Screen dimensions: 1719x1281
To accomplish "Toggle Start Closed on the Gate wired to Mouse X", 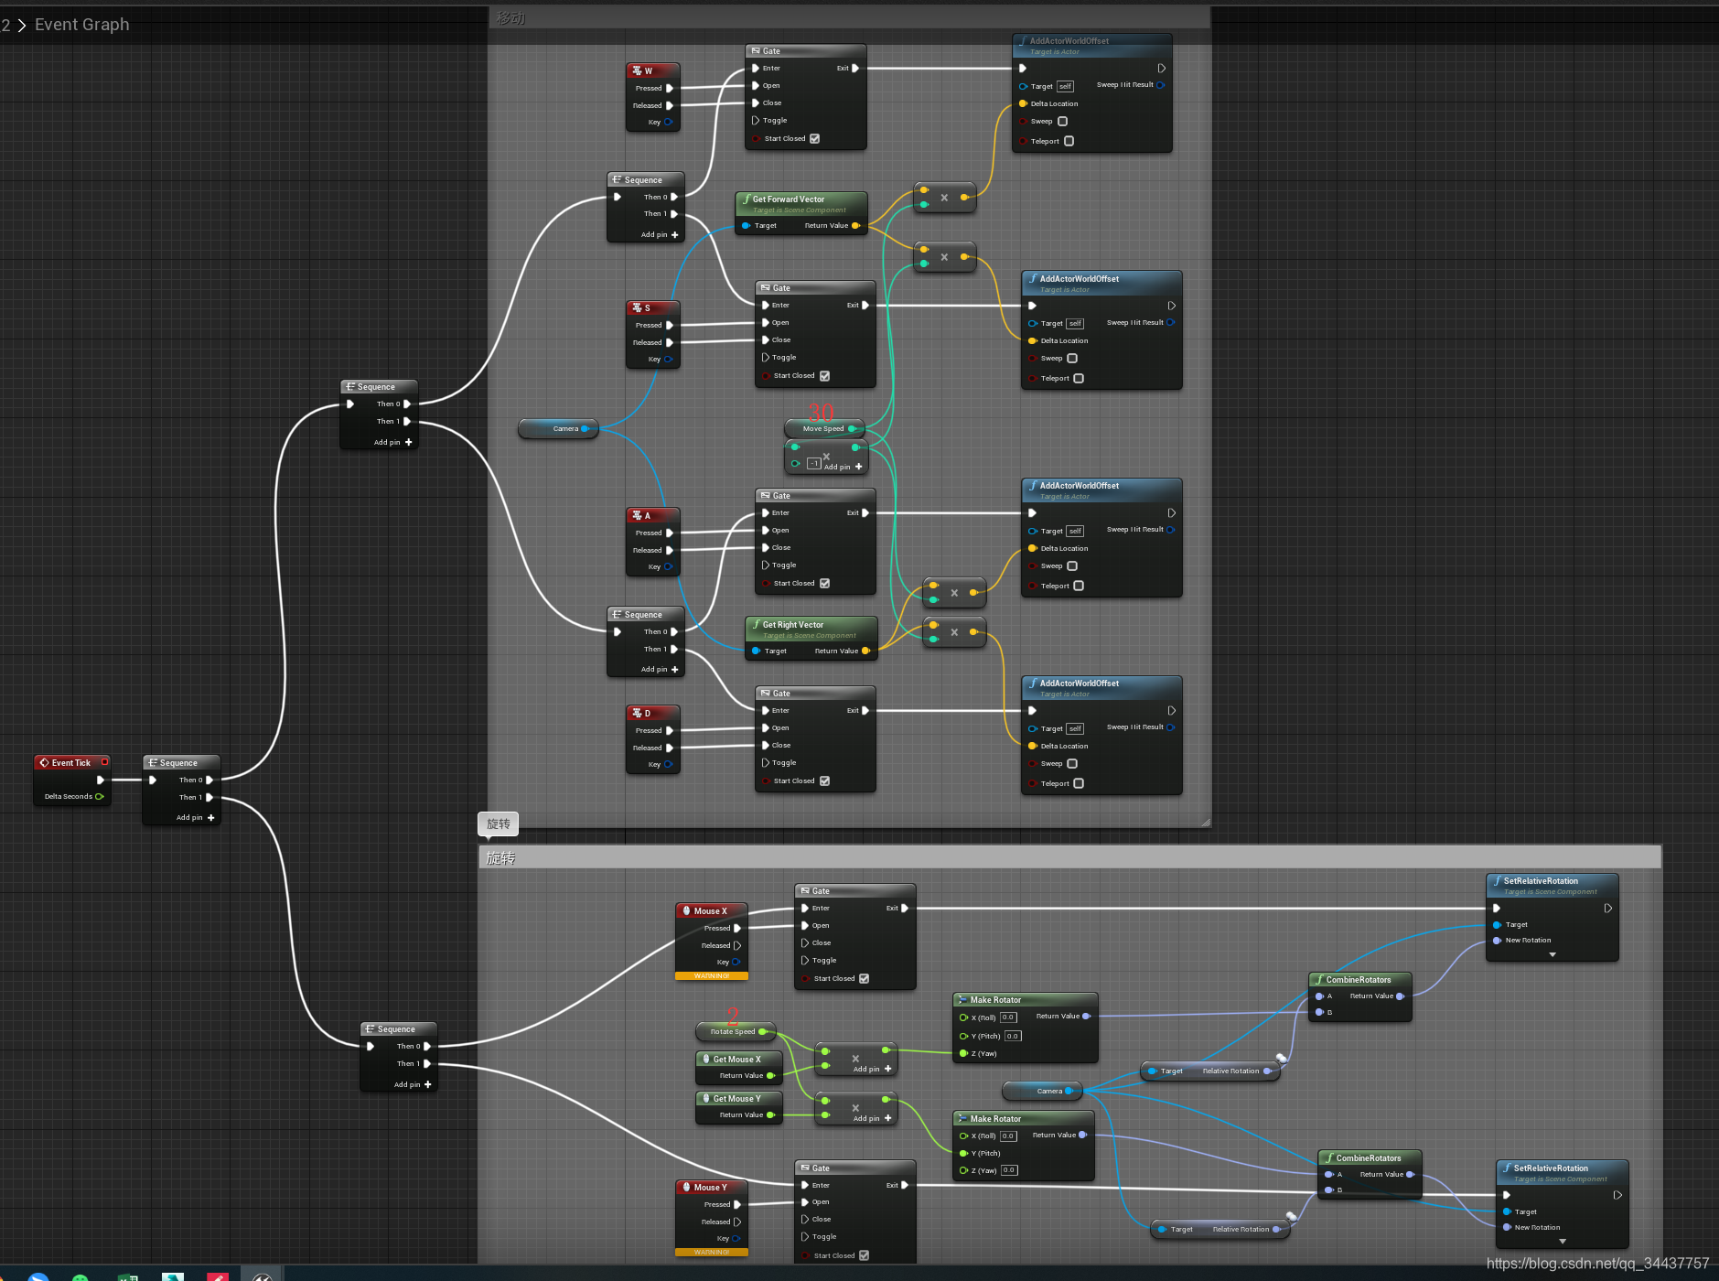I will tap(864, 978).
